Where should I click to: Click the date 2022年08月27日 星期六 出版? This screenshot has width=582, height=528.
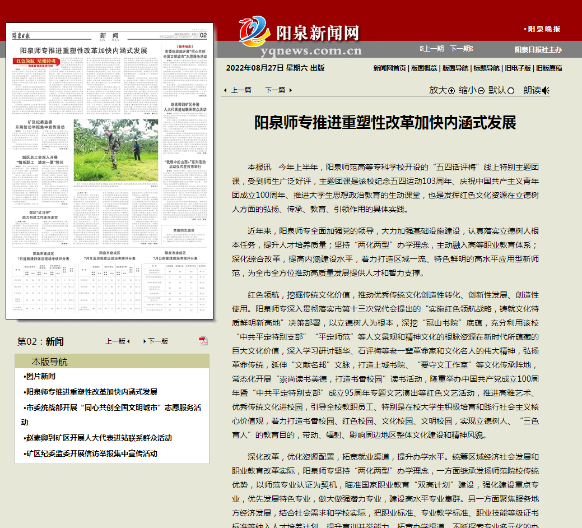(x=276, y=68)
